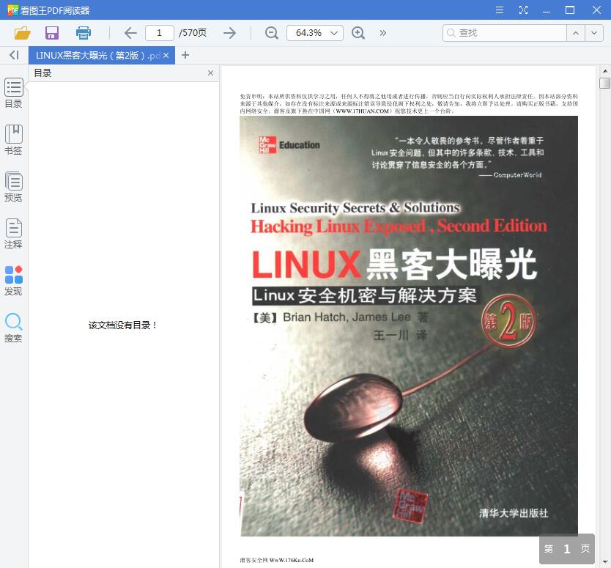Maximize the PDF reader window
This screenshot has height=568, width=611.
click(570, 10)
